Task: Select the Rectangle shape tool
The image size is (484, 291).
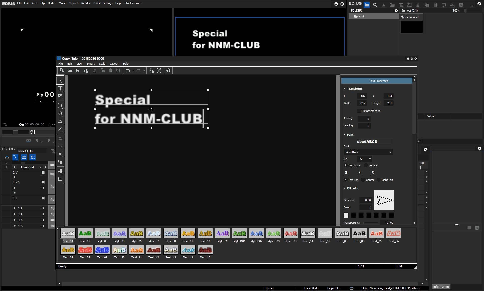Action: 60,106
